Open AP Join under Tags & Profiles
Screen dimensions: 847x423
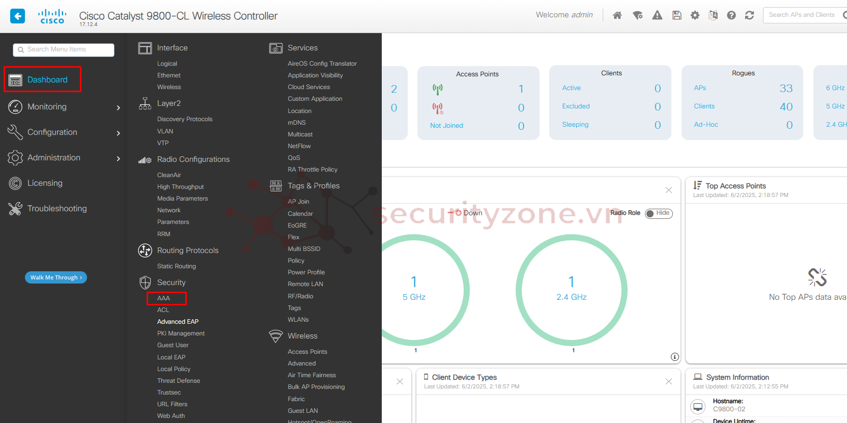tap(298, 202)
